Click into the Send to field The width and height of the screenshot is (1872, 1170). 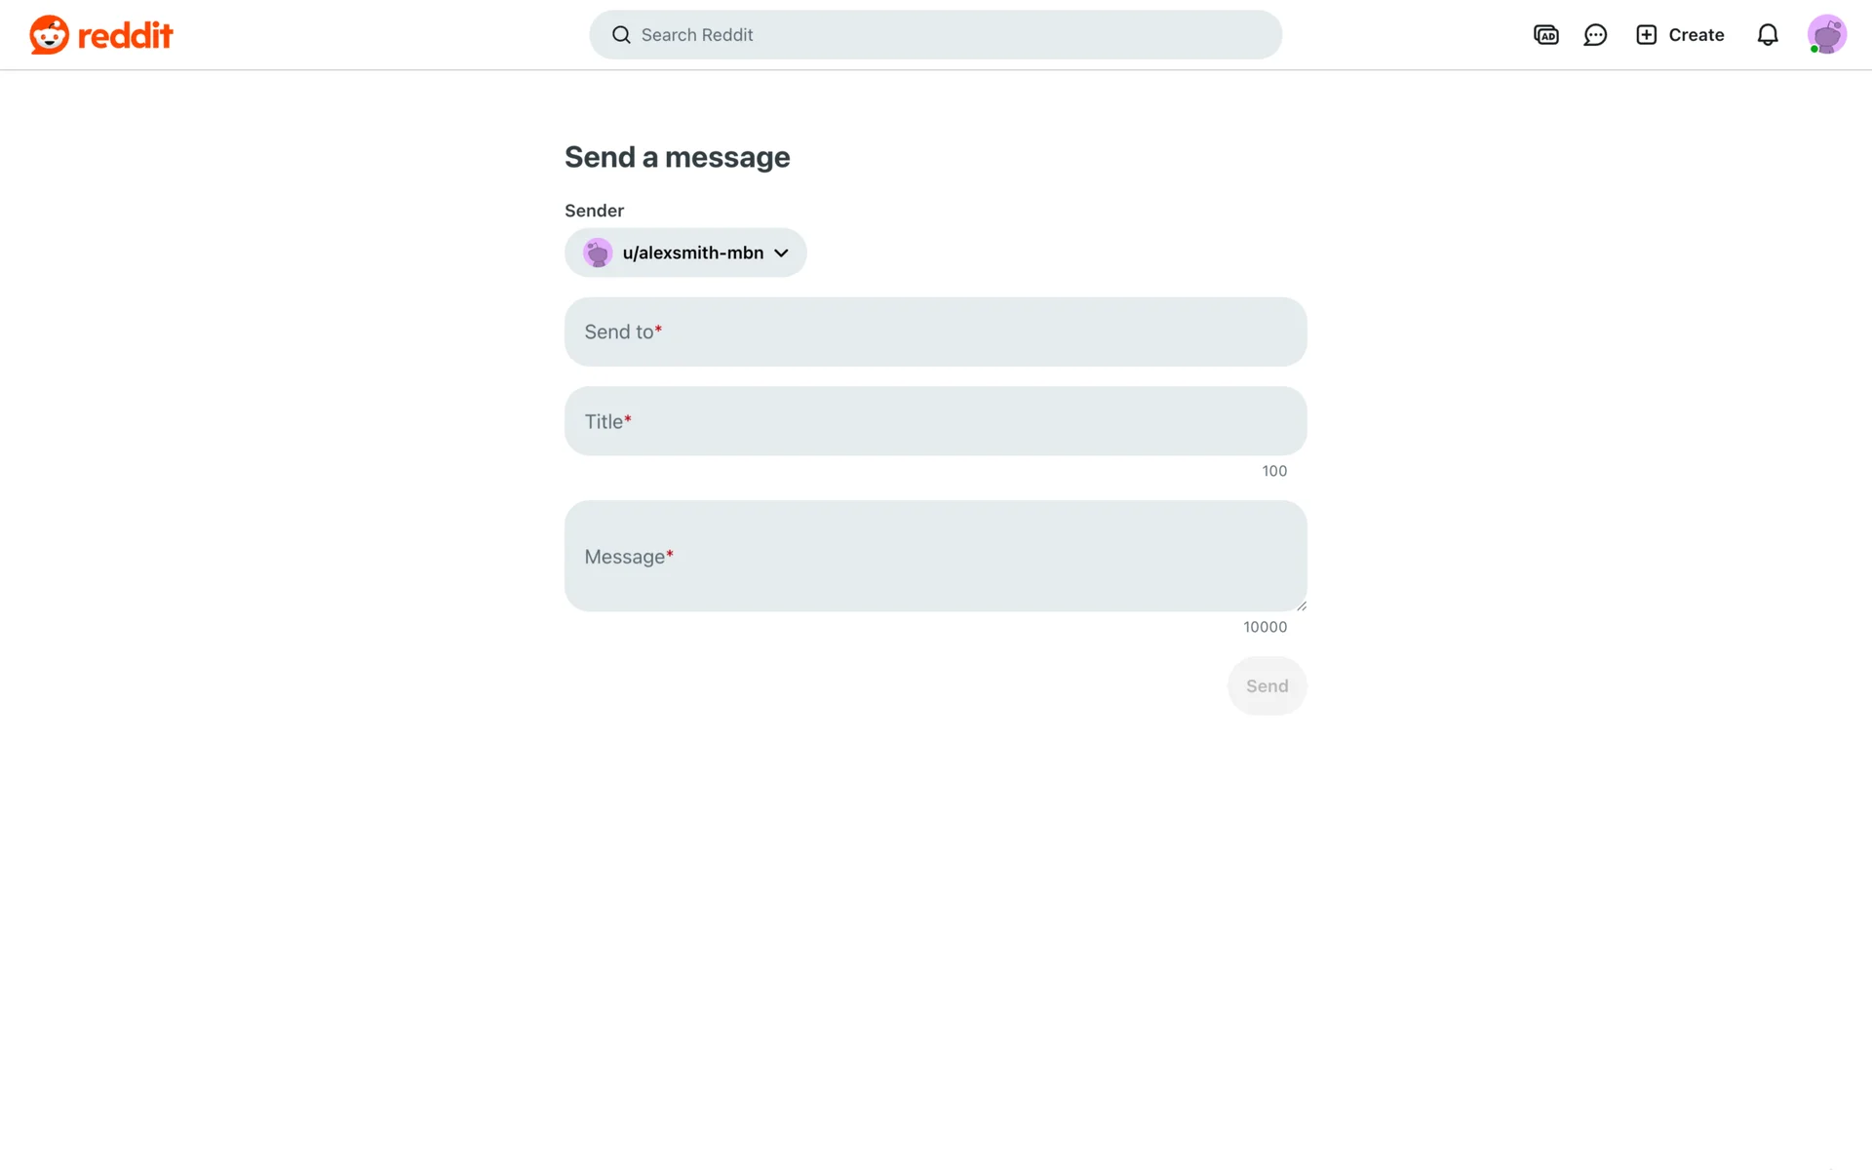(x=935, y=331)
